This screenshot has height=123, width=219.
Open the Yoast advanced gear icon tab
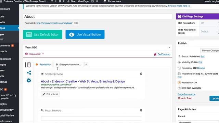pyautogui.click(x=29, y=80)
